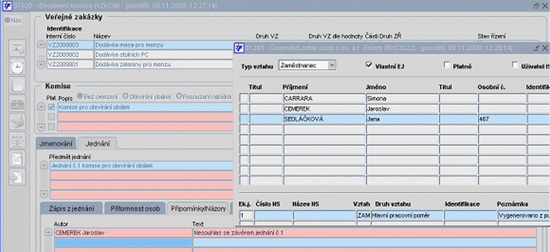The width and height of the screenshot is (550, 252).
Task: Click the up arrow of Veřejné zakázky list
Action: [41, 45]
